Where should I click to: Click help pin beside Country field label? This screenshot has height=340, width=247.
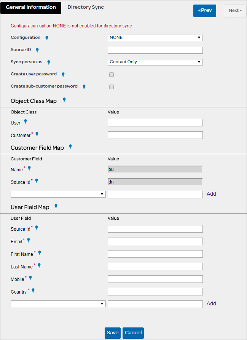coord(33,291)
